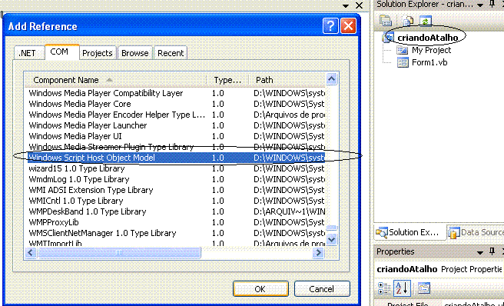The height and width of the screenshot is (306, 504).
Task: Select Windows Media Streamer Plugin Type Library
Action: point(176,147)
